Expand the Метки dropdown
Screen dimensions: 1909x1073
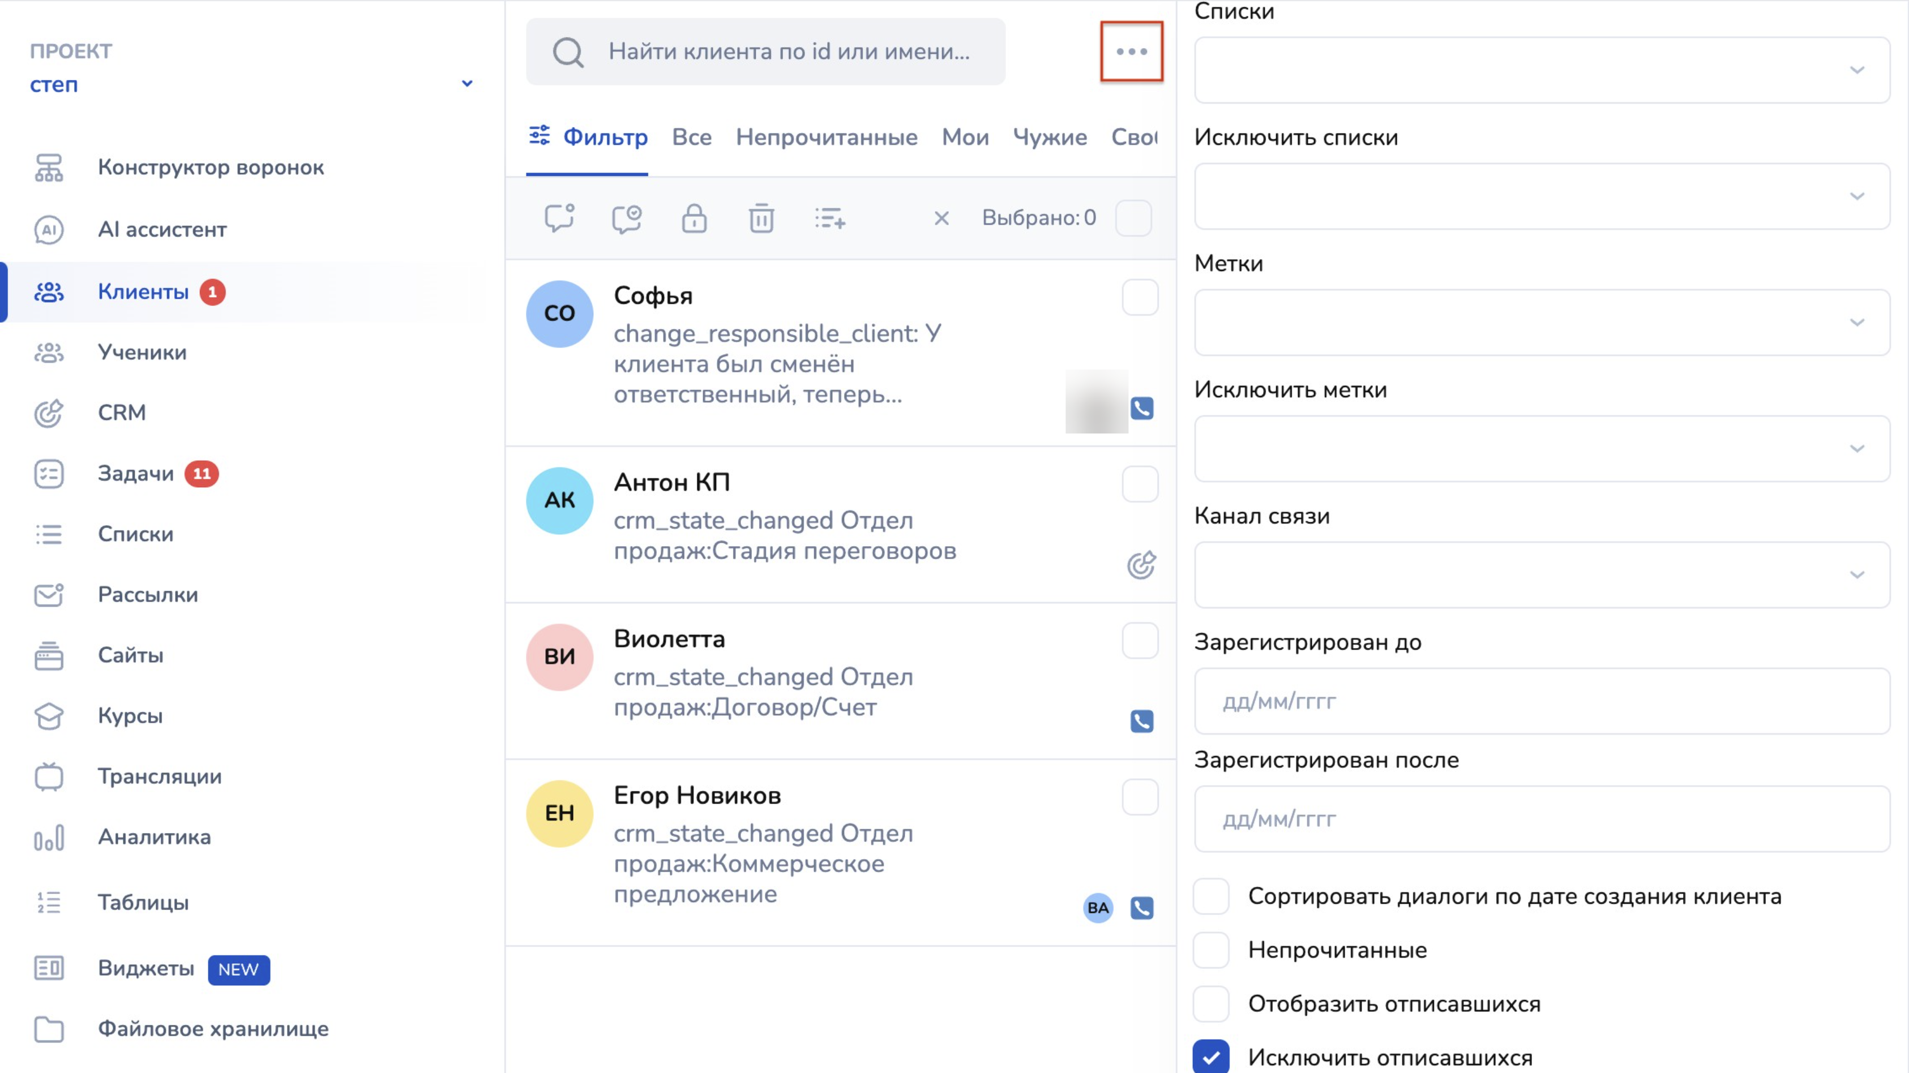(1542, 323)
